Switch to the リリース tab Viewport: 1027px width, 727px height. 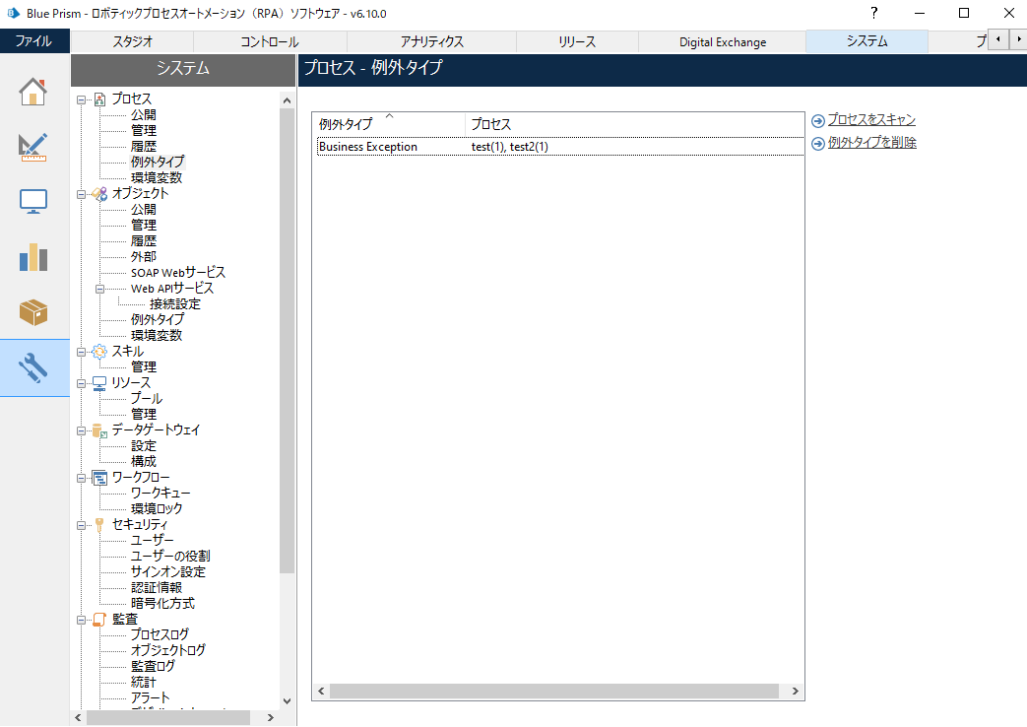pyautogui.click(x=577, y=41)
